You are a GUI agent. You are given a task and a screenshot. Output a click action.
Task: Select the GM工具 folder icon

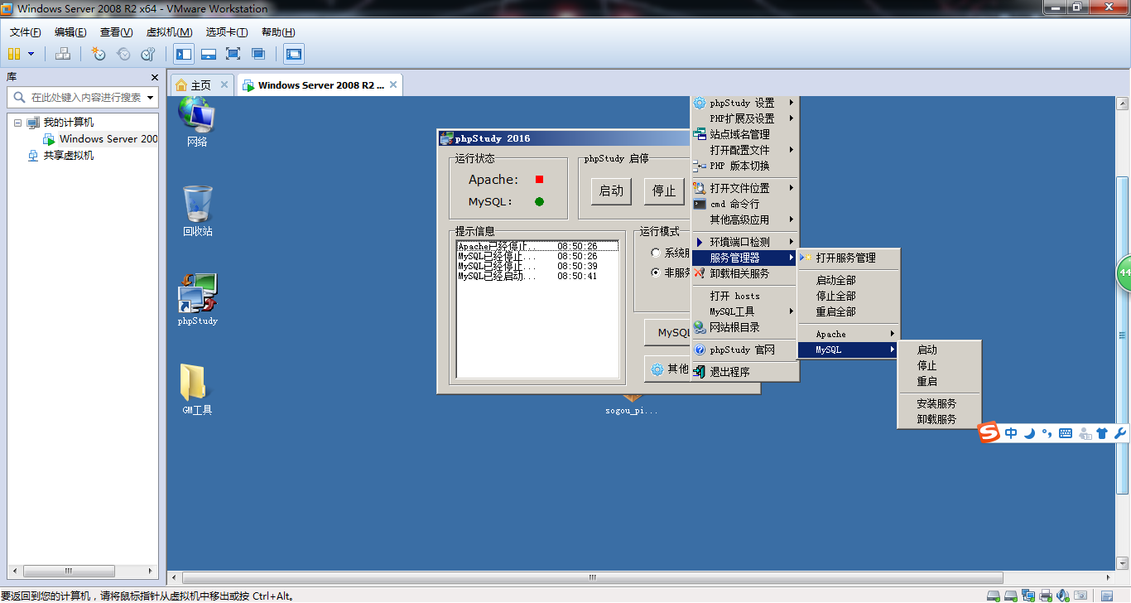point(197,390)
